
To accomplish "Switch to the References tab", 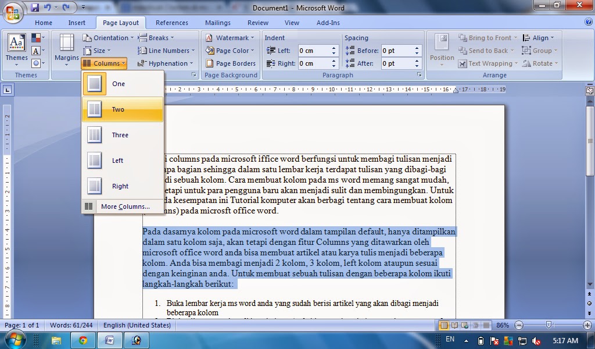I will 172,23.
